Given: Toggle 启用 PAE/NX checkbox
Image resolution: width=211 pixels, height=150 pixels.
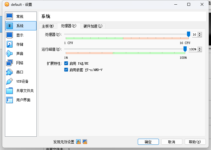Looking at the screenshot, I should click(66, 63).
